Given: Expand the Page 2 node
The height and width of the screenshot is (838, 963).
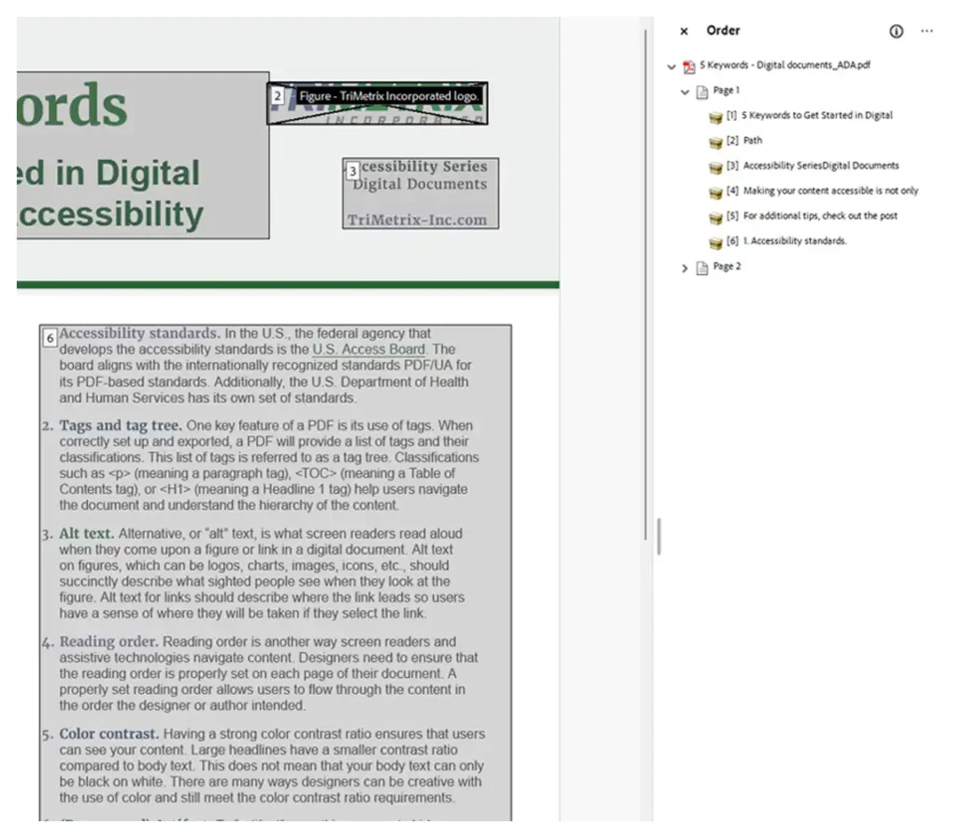Looking at the screenshot, I should coord(684,267).
